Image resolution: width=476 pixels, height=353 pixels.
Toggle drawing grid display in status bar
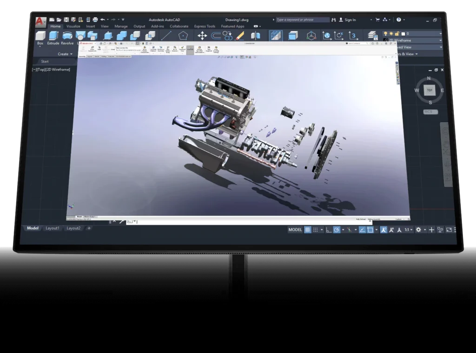tap(308, 230)
